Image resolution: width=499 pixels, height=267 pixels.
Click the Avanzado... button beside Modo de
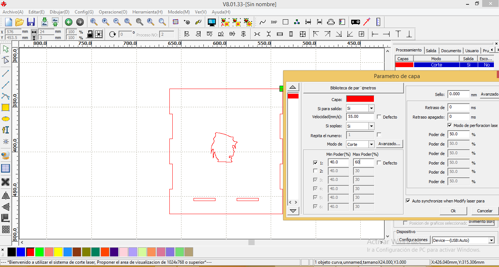pyautogui.click(x=390, y=144)
